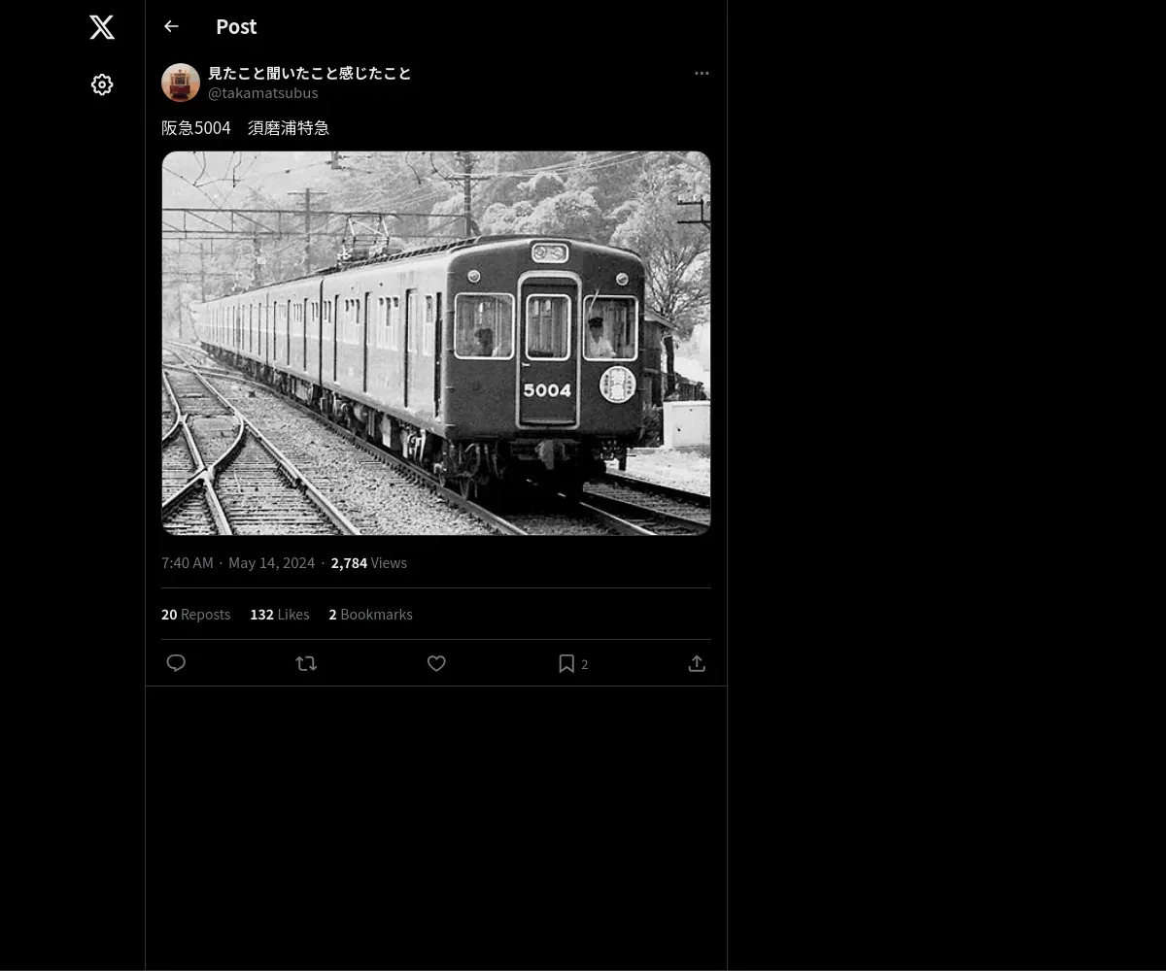Repost using the retweet icon
The width and height of the screenshot is (1166, 971).
306,663
